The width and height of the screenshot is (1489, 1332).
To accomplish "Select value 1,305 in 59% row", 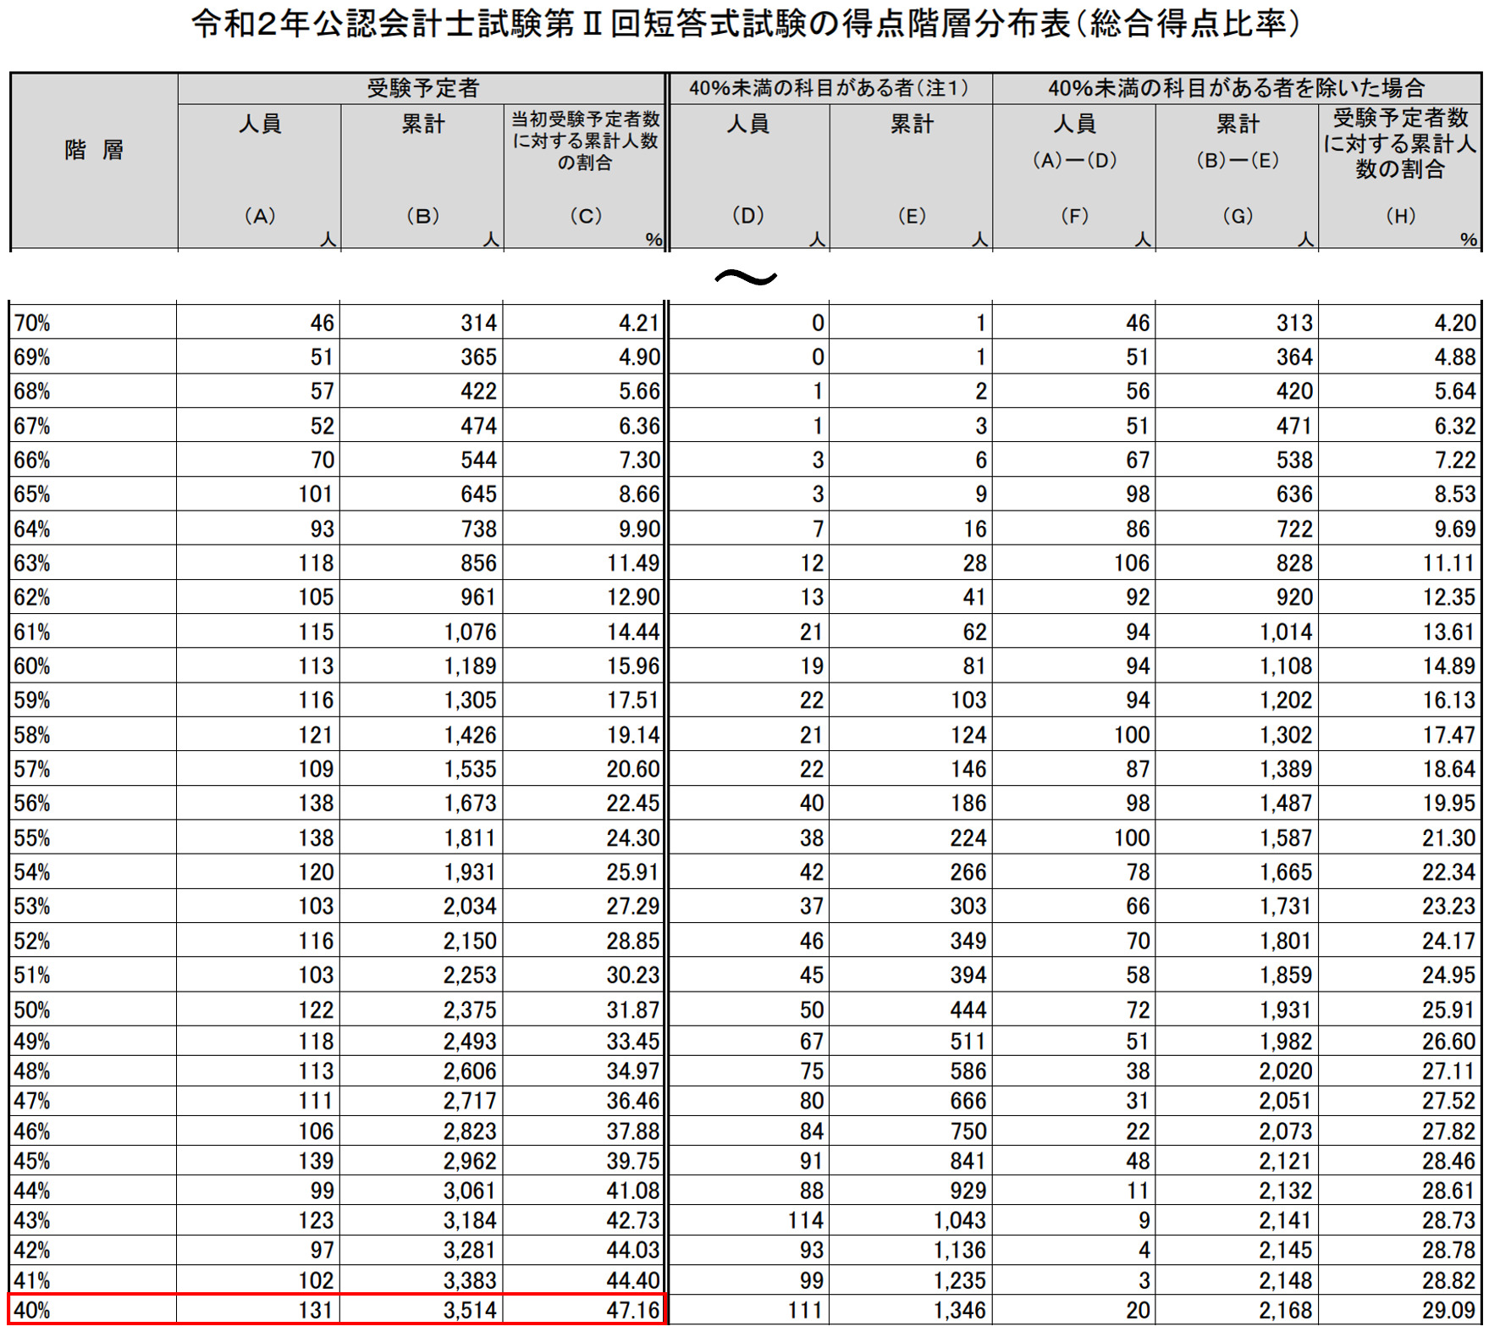I will coord(471,700).
